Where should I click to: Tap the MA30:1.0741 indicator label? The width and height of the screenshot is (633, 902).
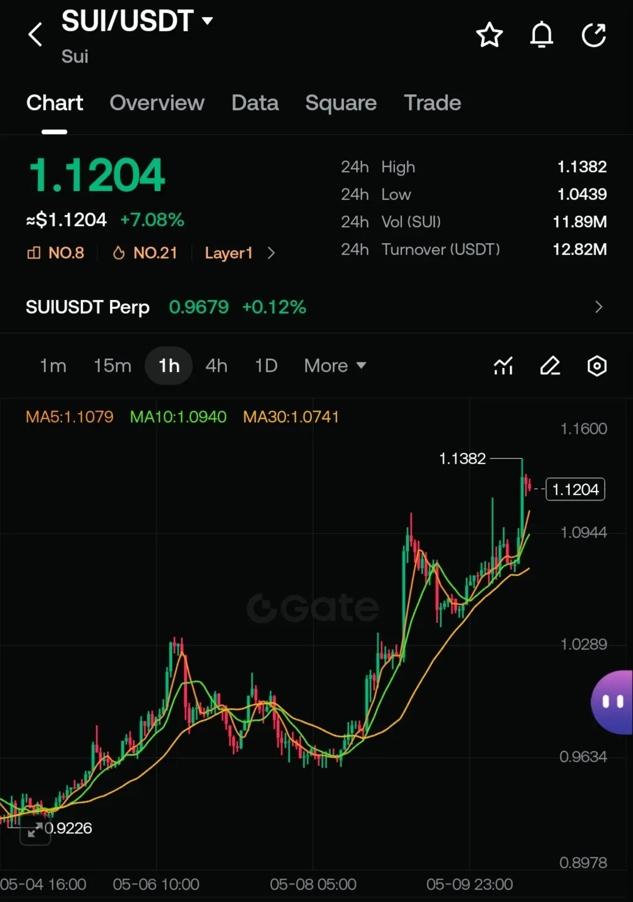291,417
